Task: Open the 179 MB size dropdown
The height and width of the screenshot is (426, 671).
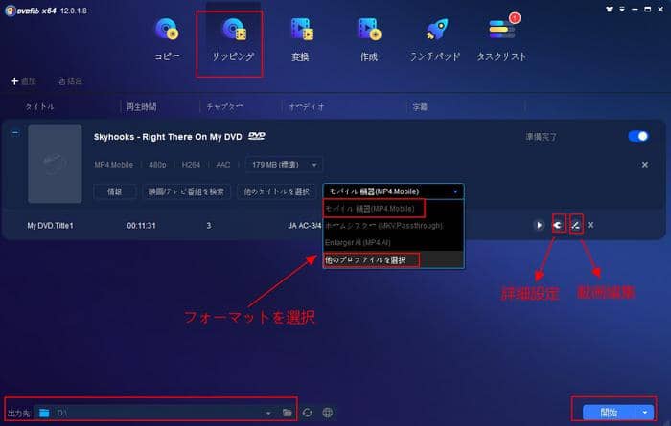Action: (284, 165)
